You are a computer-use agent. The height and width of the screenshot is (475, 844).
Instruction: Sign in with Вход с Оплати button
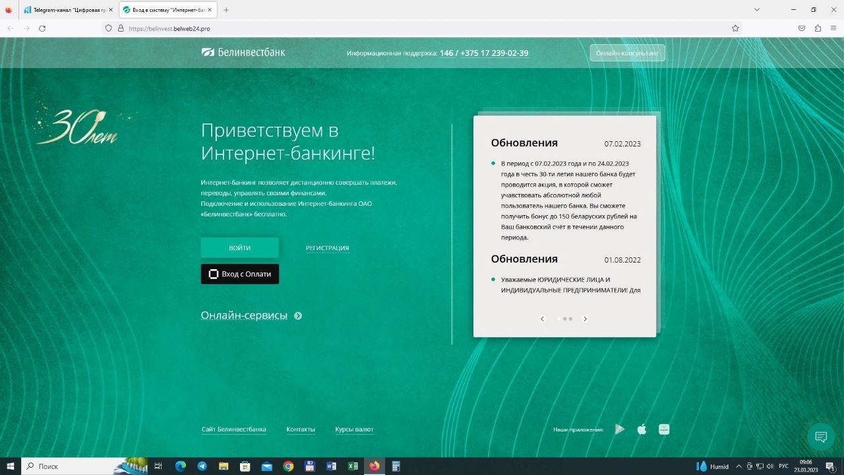point(240,274)
